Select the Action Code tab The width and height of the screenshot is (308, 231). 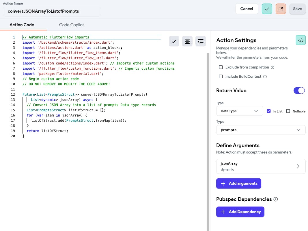22,25
